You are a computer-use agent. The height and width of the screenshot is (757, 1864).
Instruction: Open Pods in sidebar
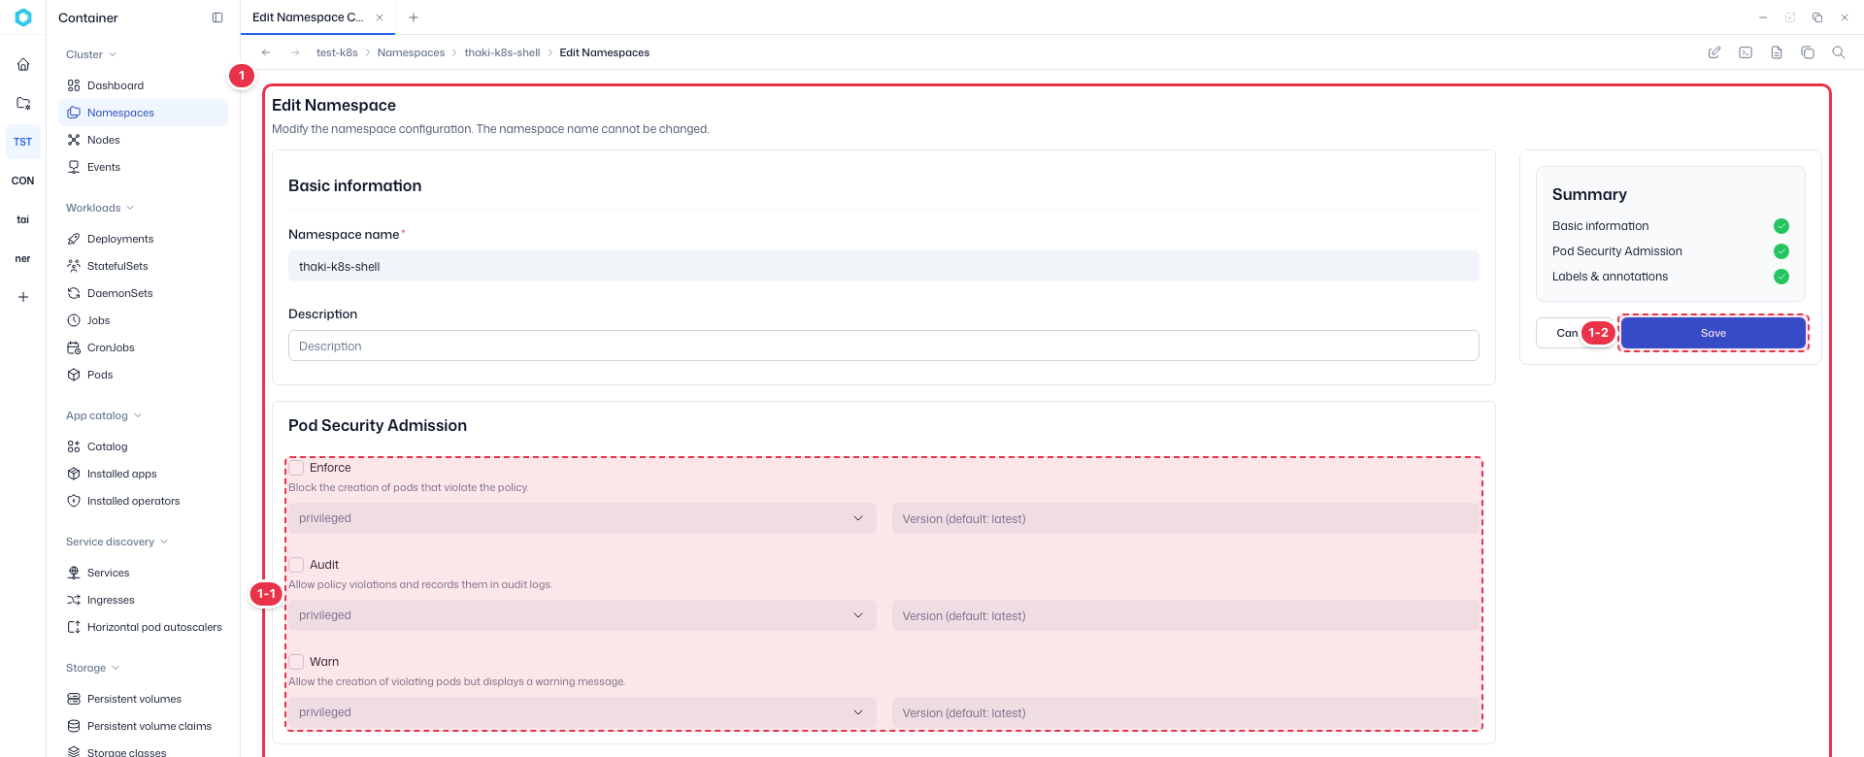click(143, 375)
